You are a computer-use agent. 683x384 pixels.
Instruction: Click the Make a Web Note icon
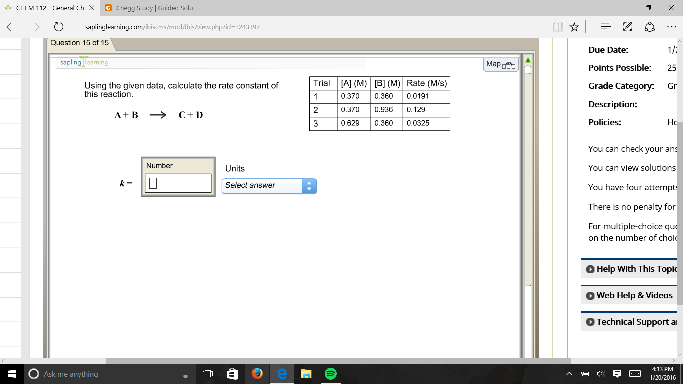[x=627, y=27]
